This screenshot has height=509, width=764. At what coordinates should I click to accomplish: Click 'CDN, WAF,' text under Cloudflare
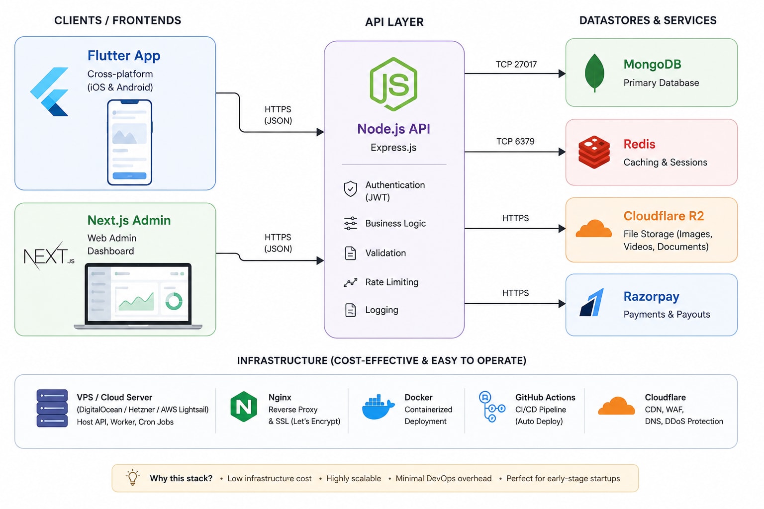(664, 410)
